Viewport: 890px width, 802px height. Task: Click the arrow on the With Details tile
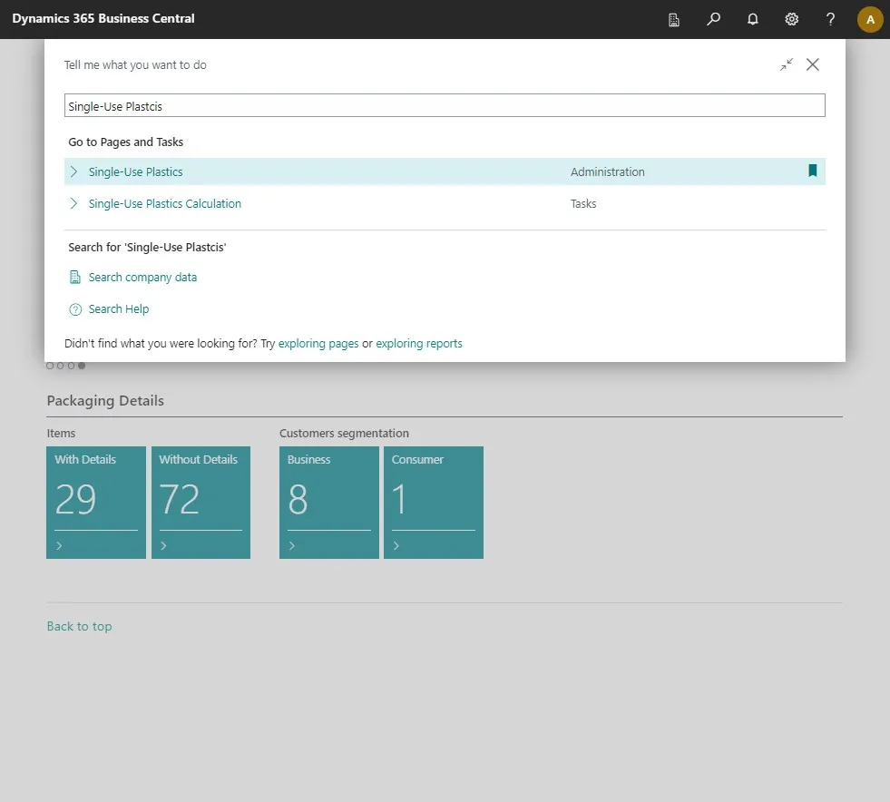pos(59,545)
